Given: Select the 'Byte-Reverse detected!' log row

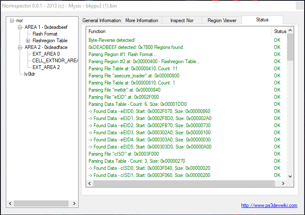Looking at the screenshot, I should pyautogui.click(x=112, y=40).
